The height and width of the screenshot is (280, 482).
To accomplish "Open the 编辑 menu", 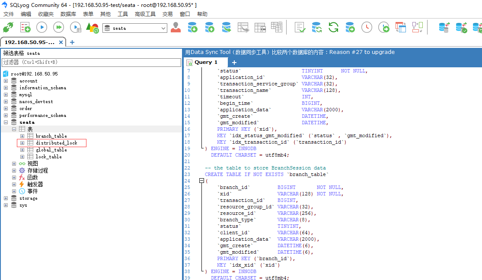I will click(x=26, y=14).
